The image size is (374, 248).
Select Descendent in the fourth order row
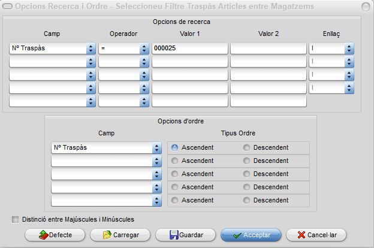(x=246, y=187)
